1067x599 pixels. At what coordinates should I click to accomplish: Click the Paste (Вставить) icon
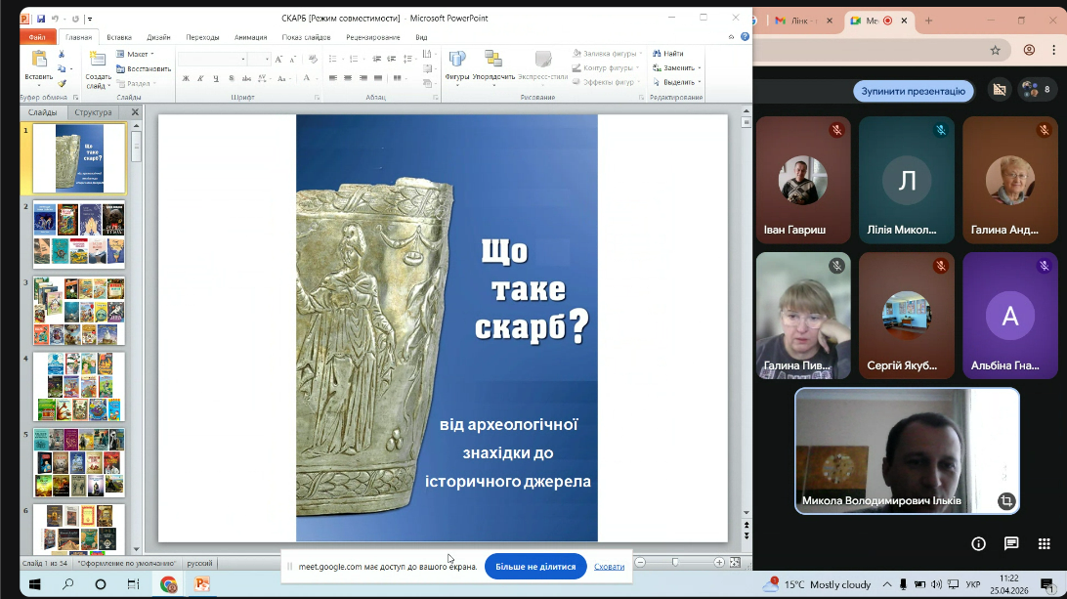[39, 61]
